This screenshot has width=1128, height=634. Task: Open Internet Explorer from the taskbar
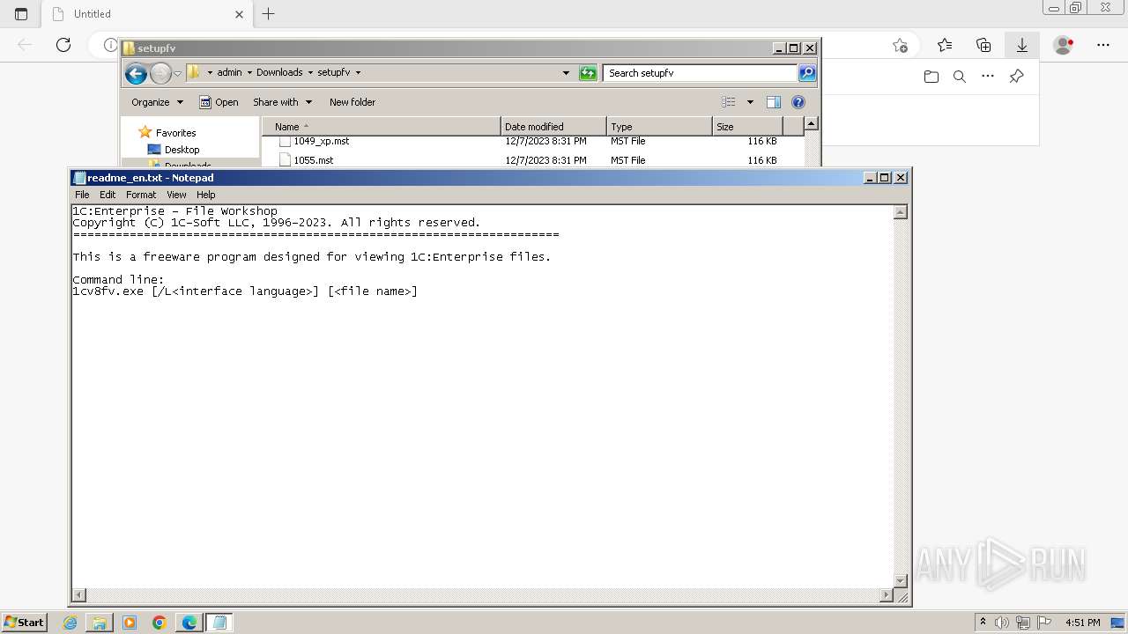(70, 623)
